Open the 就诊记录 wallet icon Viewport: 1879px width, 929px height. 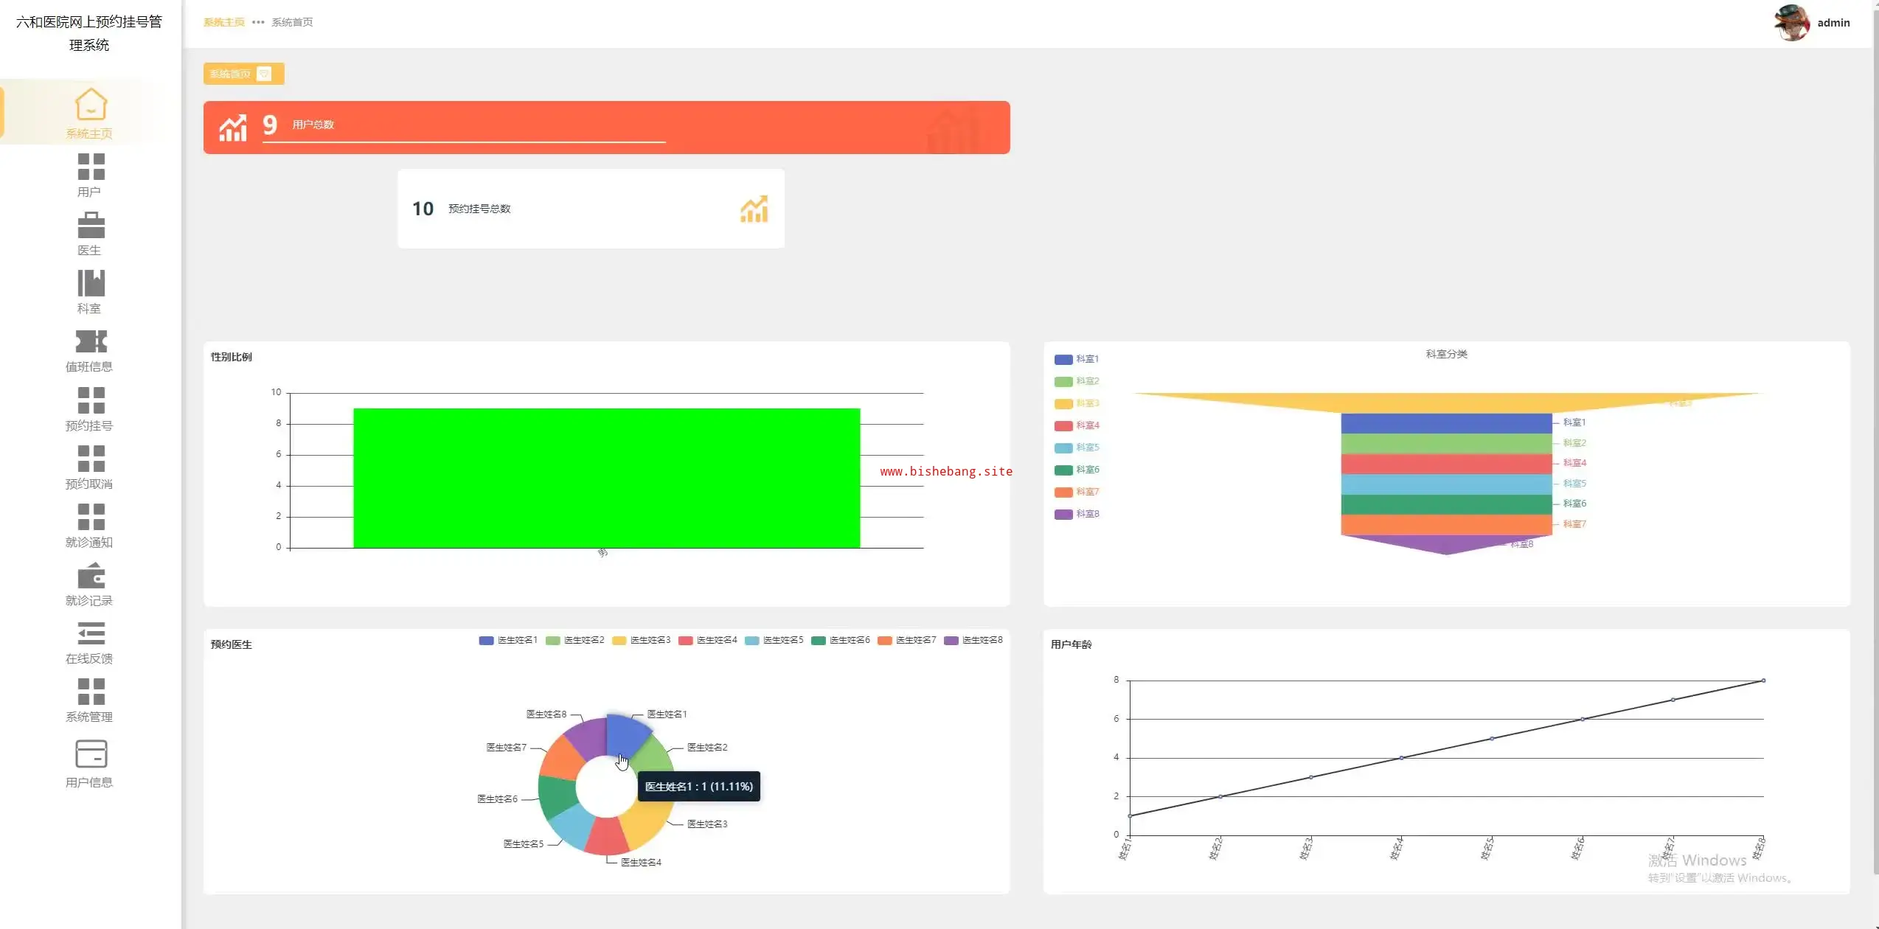(91, 576)
